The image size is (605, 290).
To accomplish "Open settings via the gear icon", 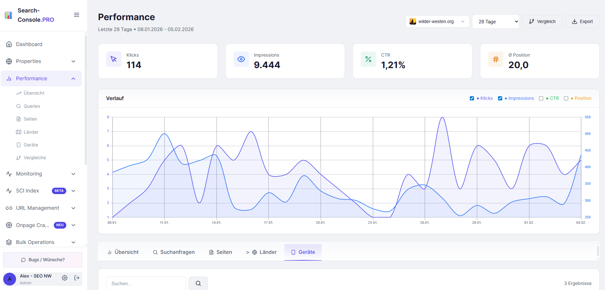I will pyautogui.click(x=65, y=278).
